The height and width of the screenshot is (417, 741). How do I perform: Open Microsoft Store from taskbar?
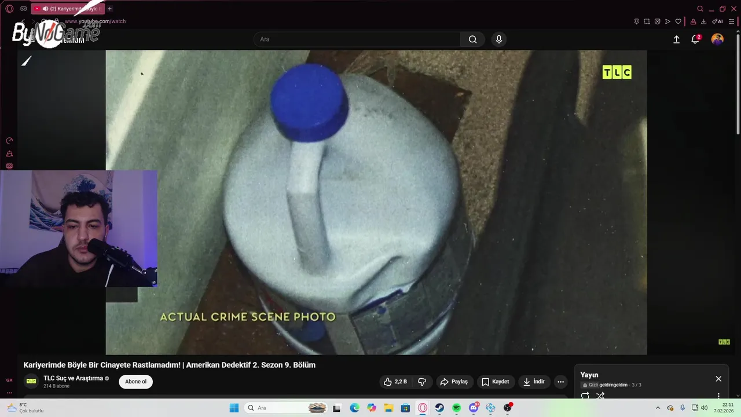[x=405, y=408]
